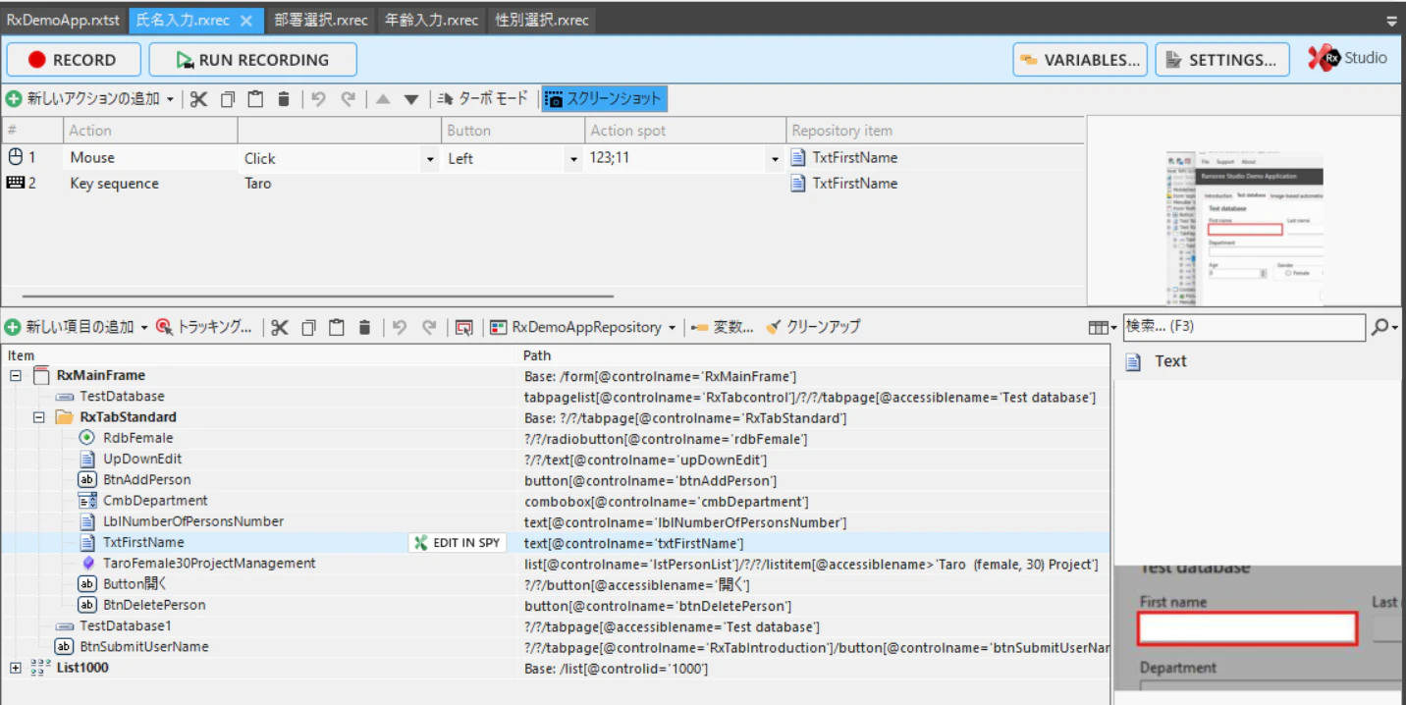Click the トラッキング... tracking button
The height and width of the screenshot is (705, 1406).
tap(204, 327)
